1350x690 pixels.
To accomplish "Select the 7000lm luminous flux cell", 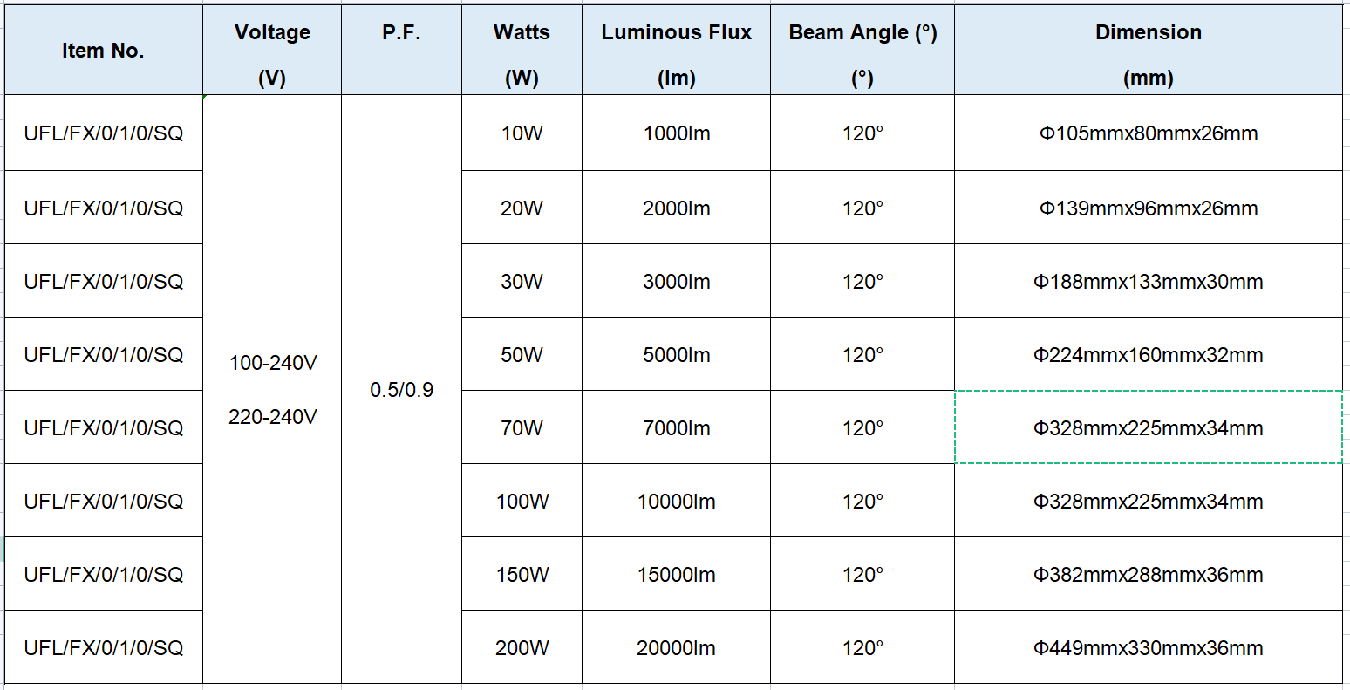I will (x=676, y=427).
